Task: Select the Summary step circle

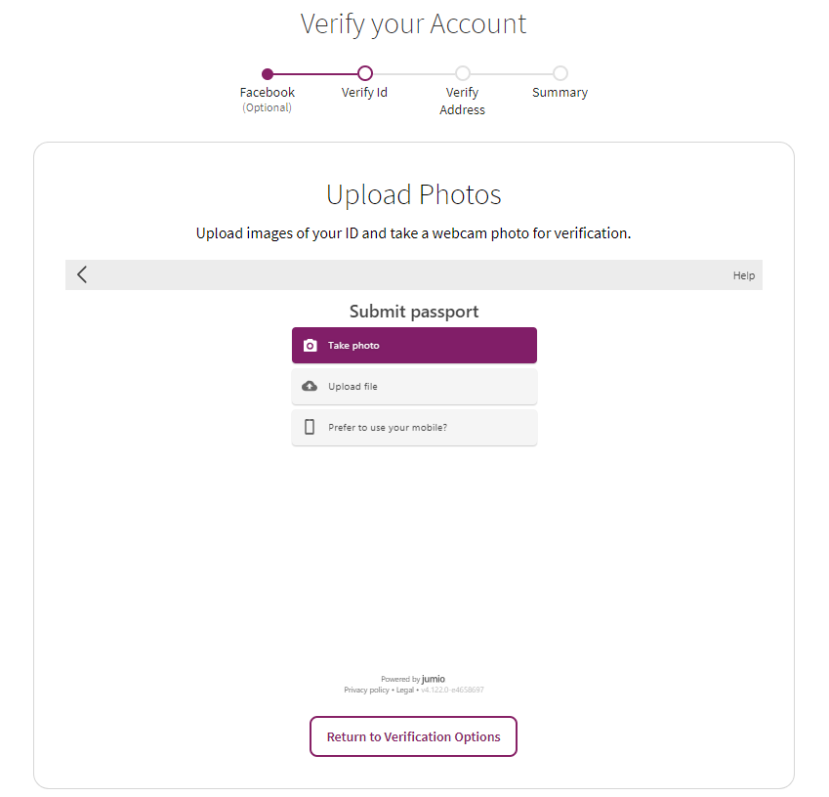Action: click(x=560, y=73)
